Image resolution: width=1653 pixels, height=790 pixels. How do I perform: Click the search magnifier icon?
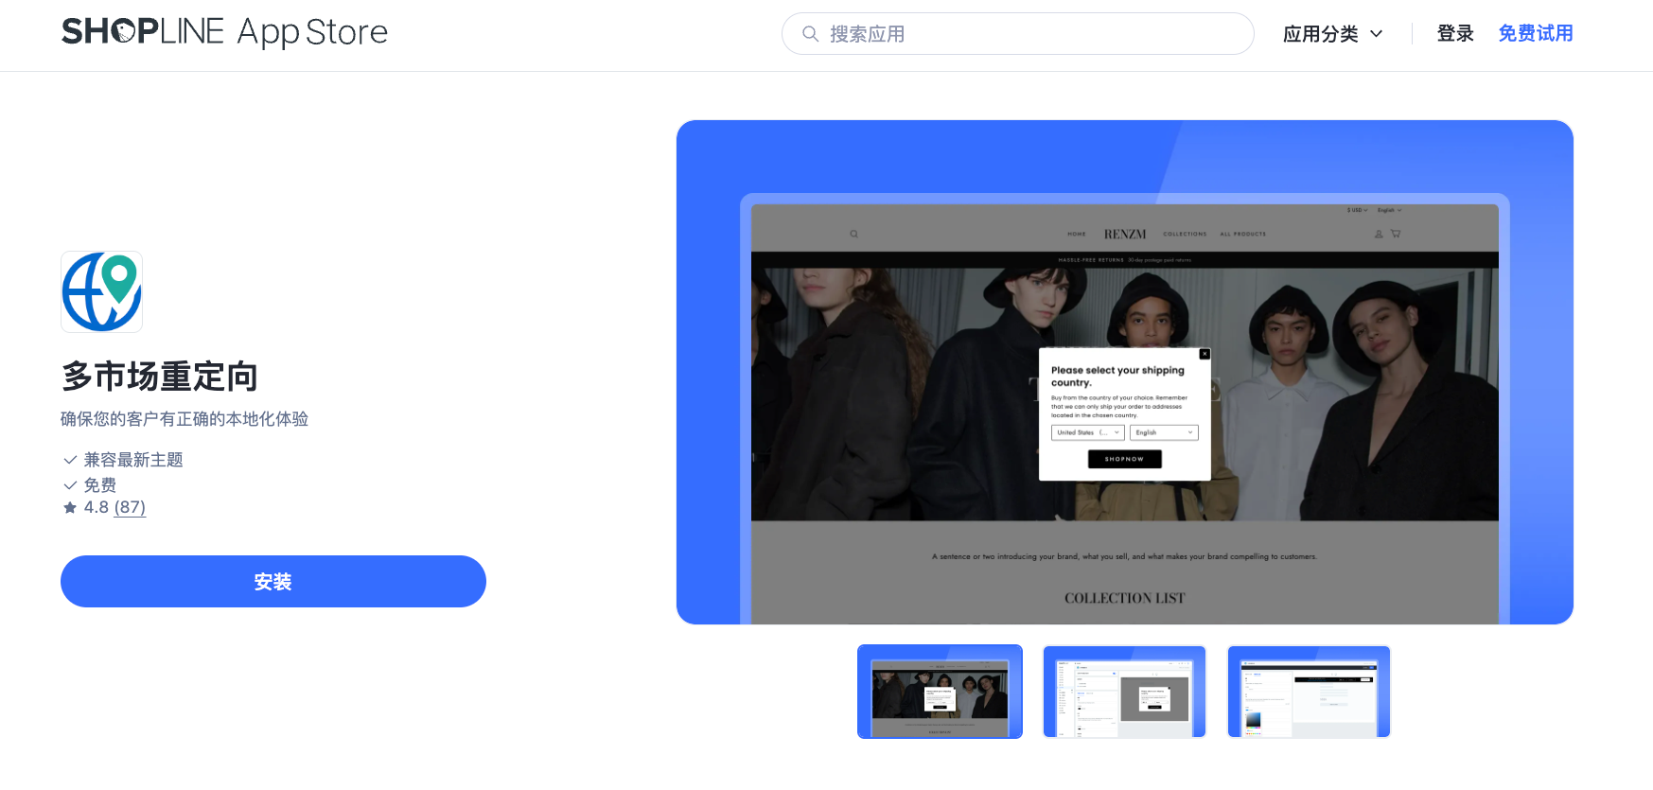click(x=810, y=34)
